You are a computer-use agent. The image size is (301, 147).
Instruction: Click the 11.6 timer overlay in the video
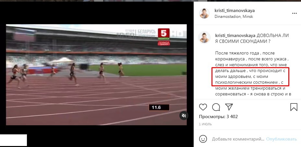[x=159, y=107]
